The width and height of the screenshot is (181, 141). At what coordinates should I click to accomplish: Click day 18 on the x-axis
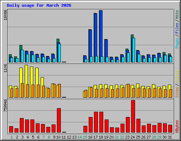pyautogui.click(x=101, y=137)
